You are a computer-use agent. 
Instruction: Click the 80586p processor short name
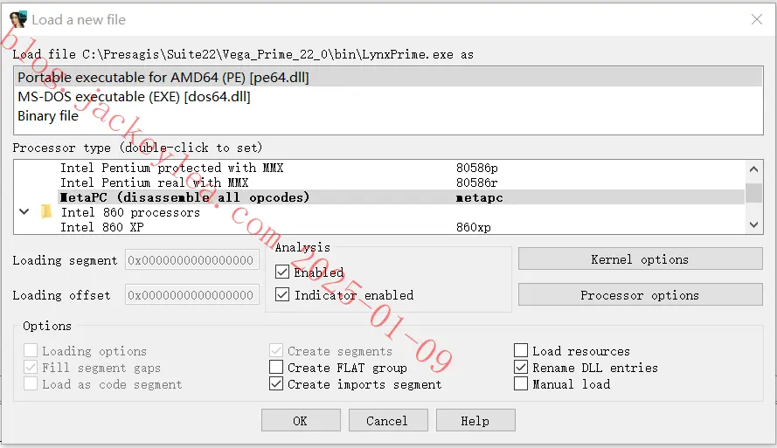coord(476,168)
